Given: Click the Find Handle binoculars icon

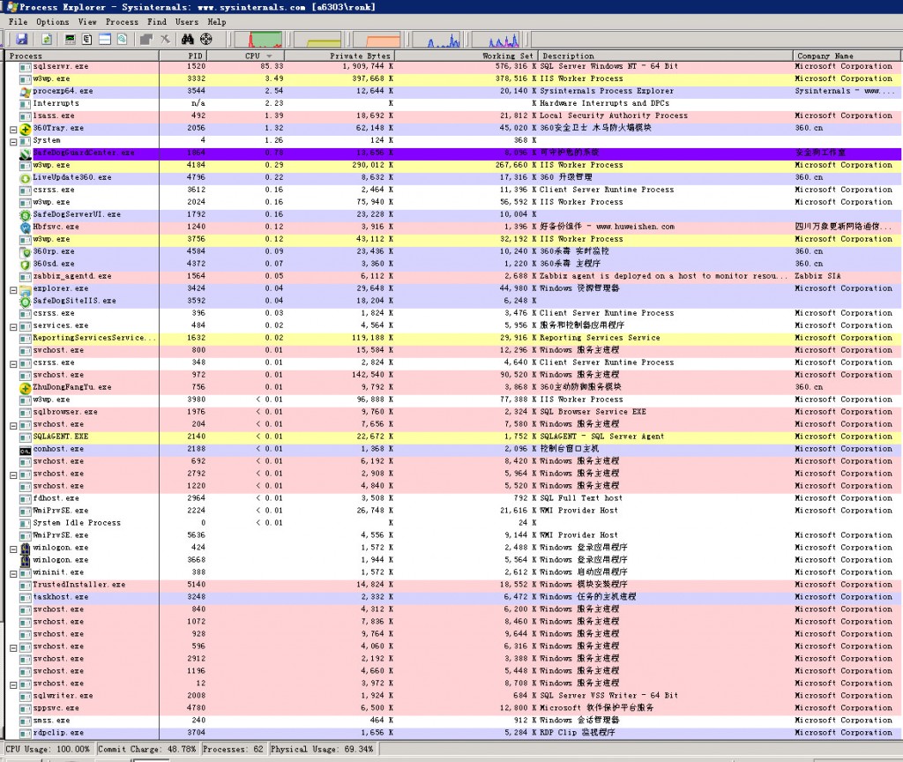Looking at the screenshot, I should pyautogui.click(x=187, y=39).
